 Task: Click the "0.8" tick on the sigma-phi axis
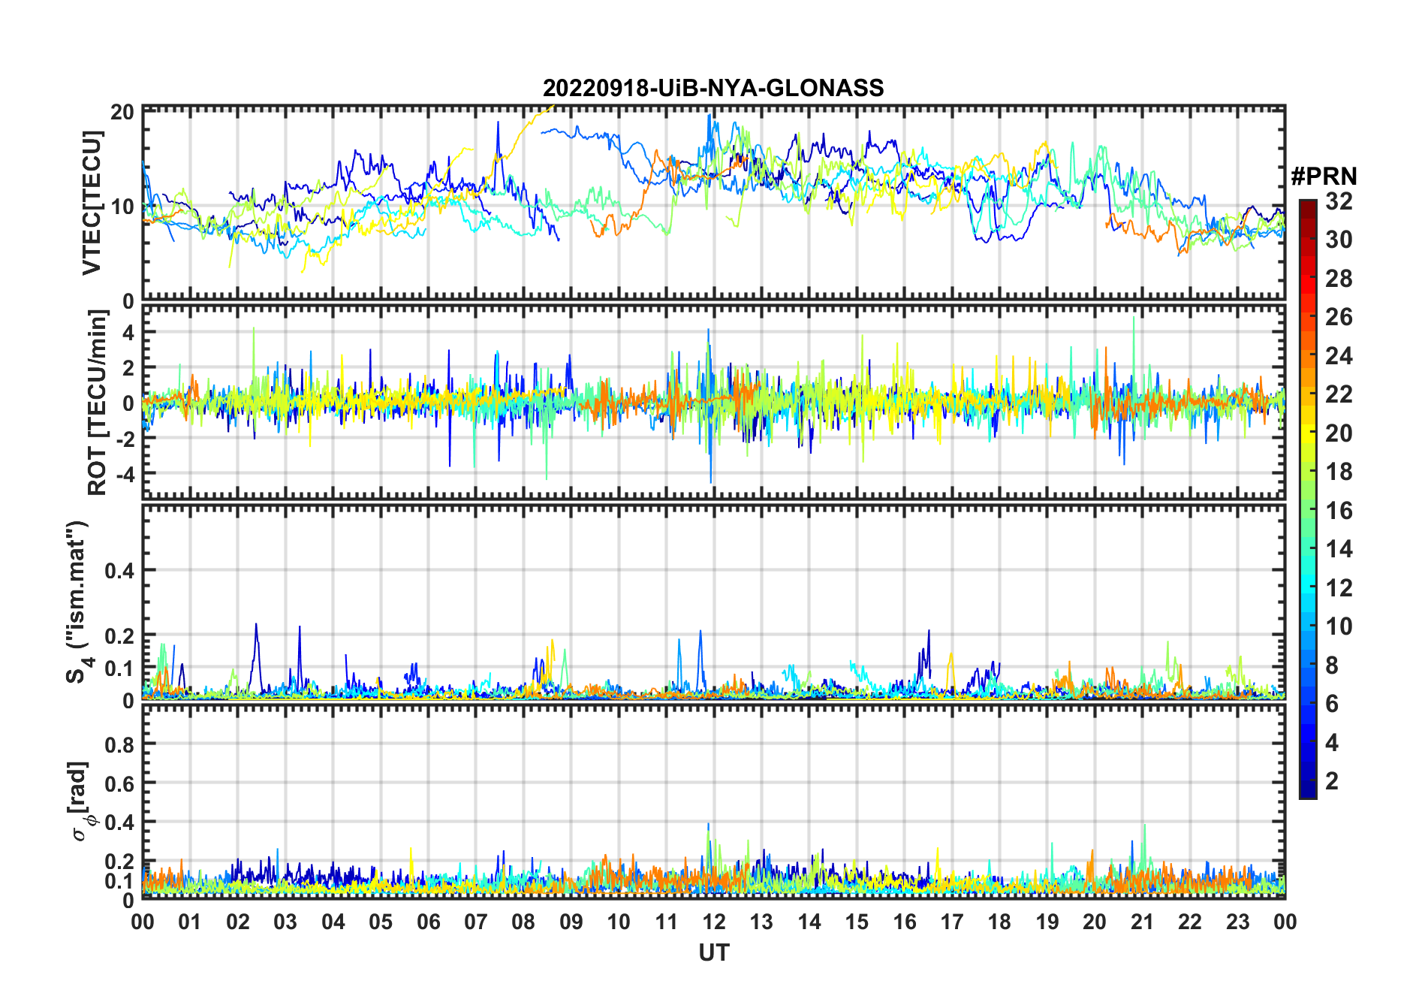click(120, 744)
